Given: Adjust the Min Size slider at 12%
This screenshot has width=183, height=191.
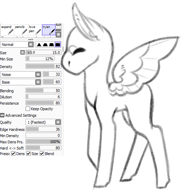Looking at the screenshot, I should coord(40,59).
